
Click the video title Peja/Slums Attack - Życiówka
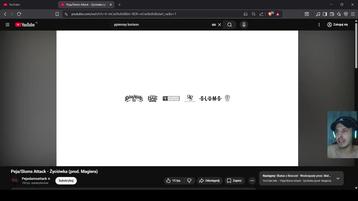point(54,171)
